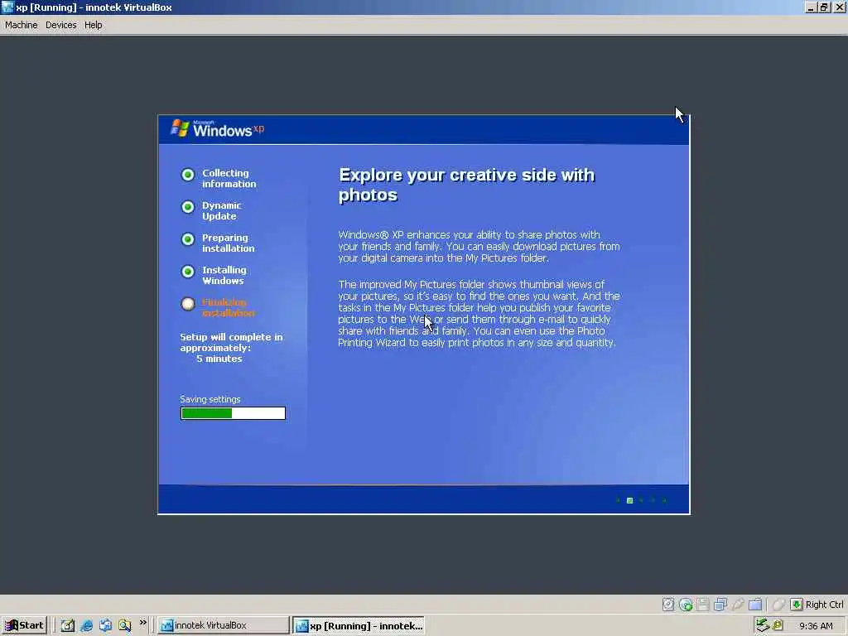
Task: Click the VirtualBox title bar icon
Action: tap(7, 7)
